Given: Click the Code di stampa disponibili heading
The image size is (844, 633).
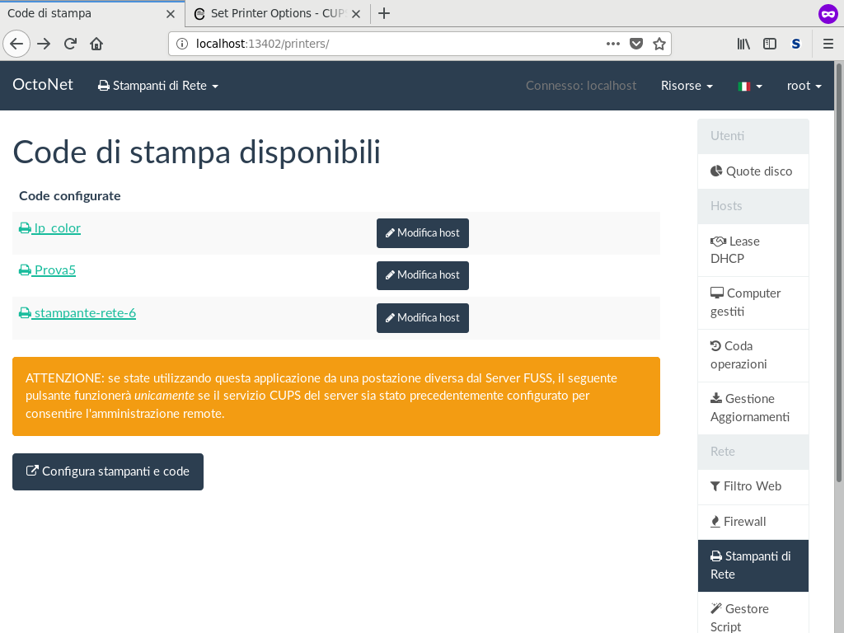Looking at the screenshot, I should 196,152.
